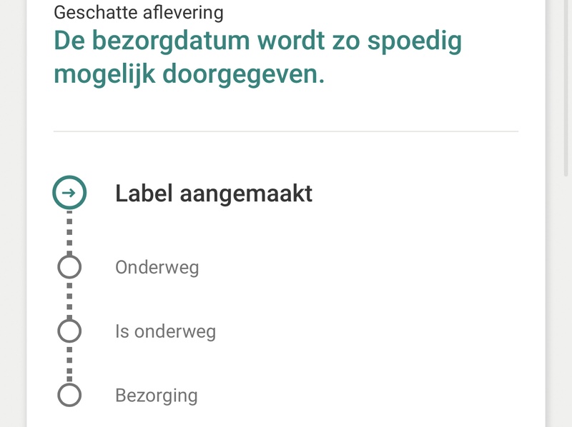Open the Label aangemaakt status text
572x427 pixels.
pyautogui.click(x=214, y=194)
